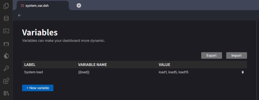Open the timer icon in sidebar

click(6, 56)
